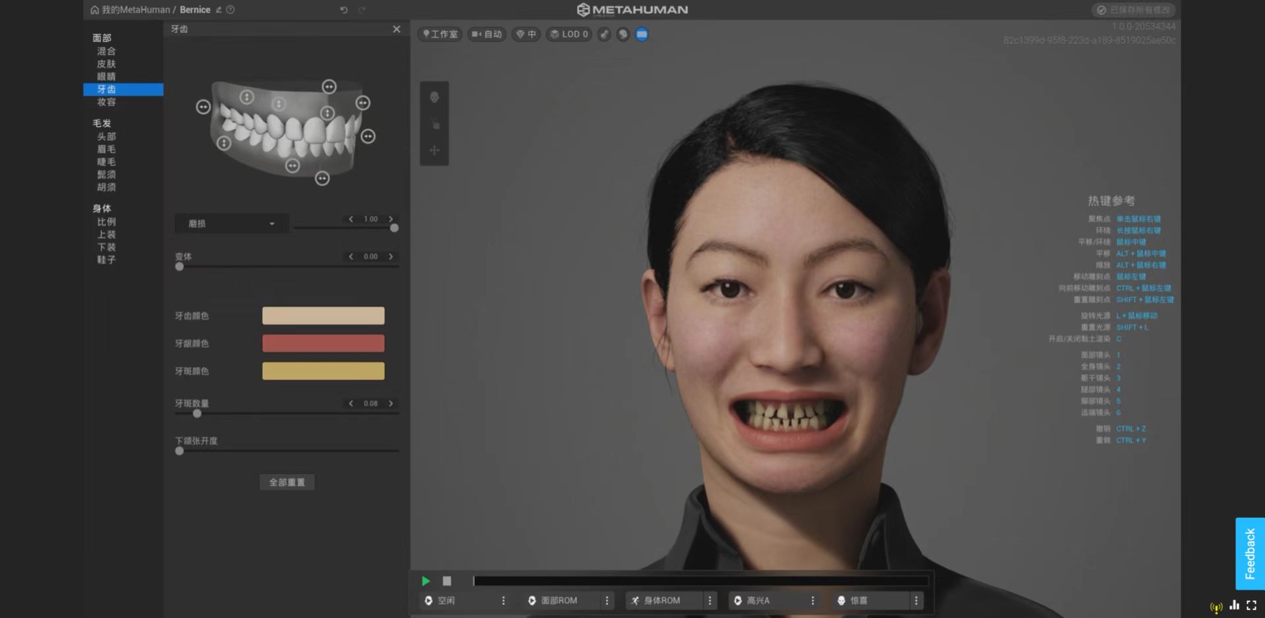1265x618 pixels.
Task: Click the 变体 slider handle
Action: (x=179, y=267)
